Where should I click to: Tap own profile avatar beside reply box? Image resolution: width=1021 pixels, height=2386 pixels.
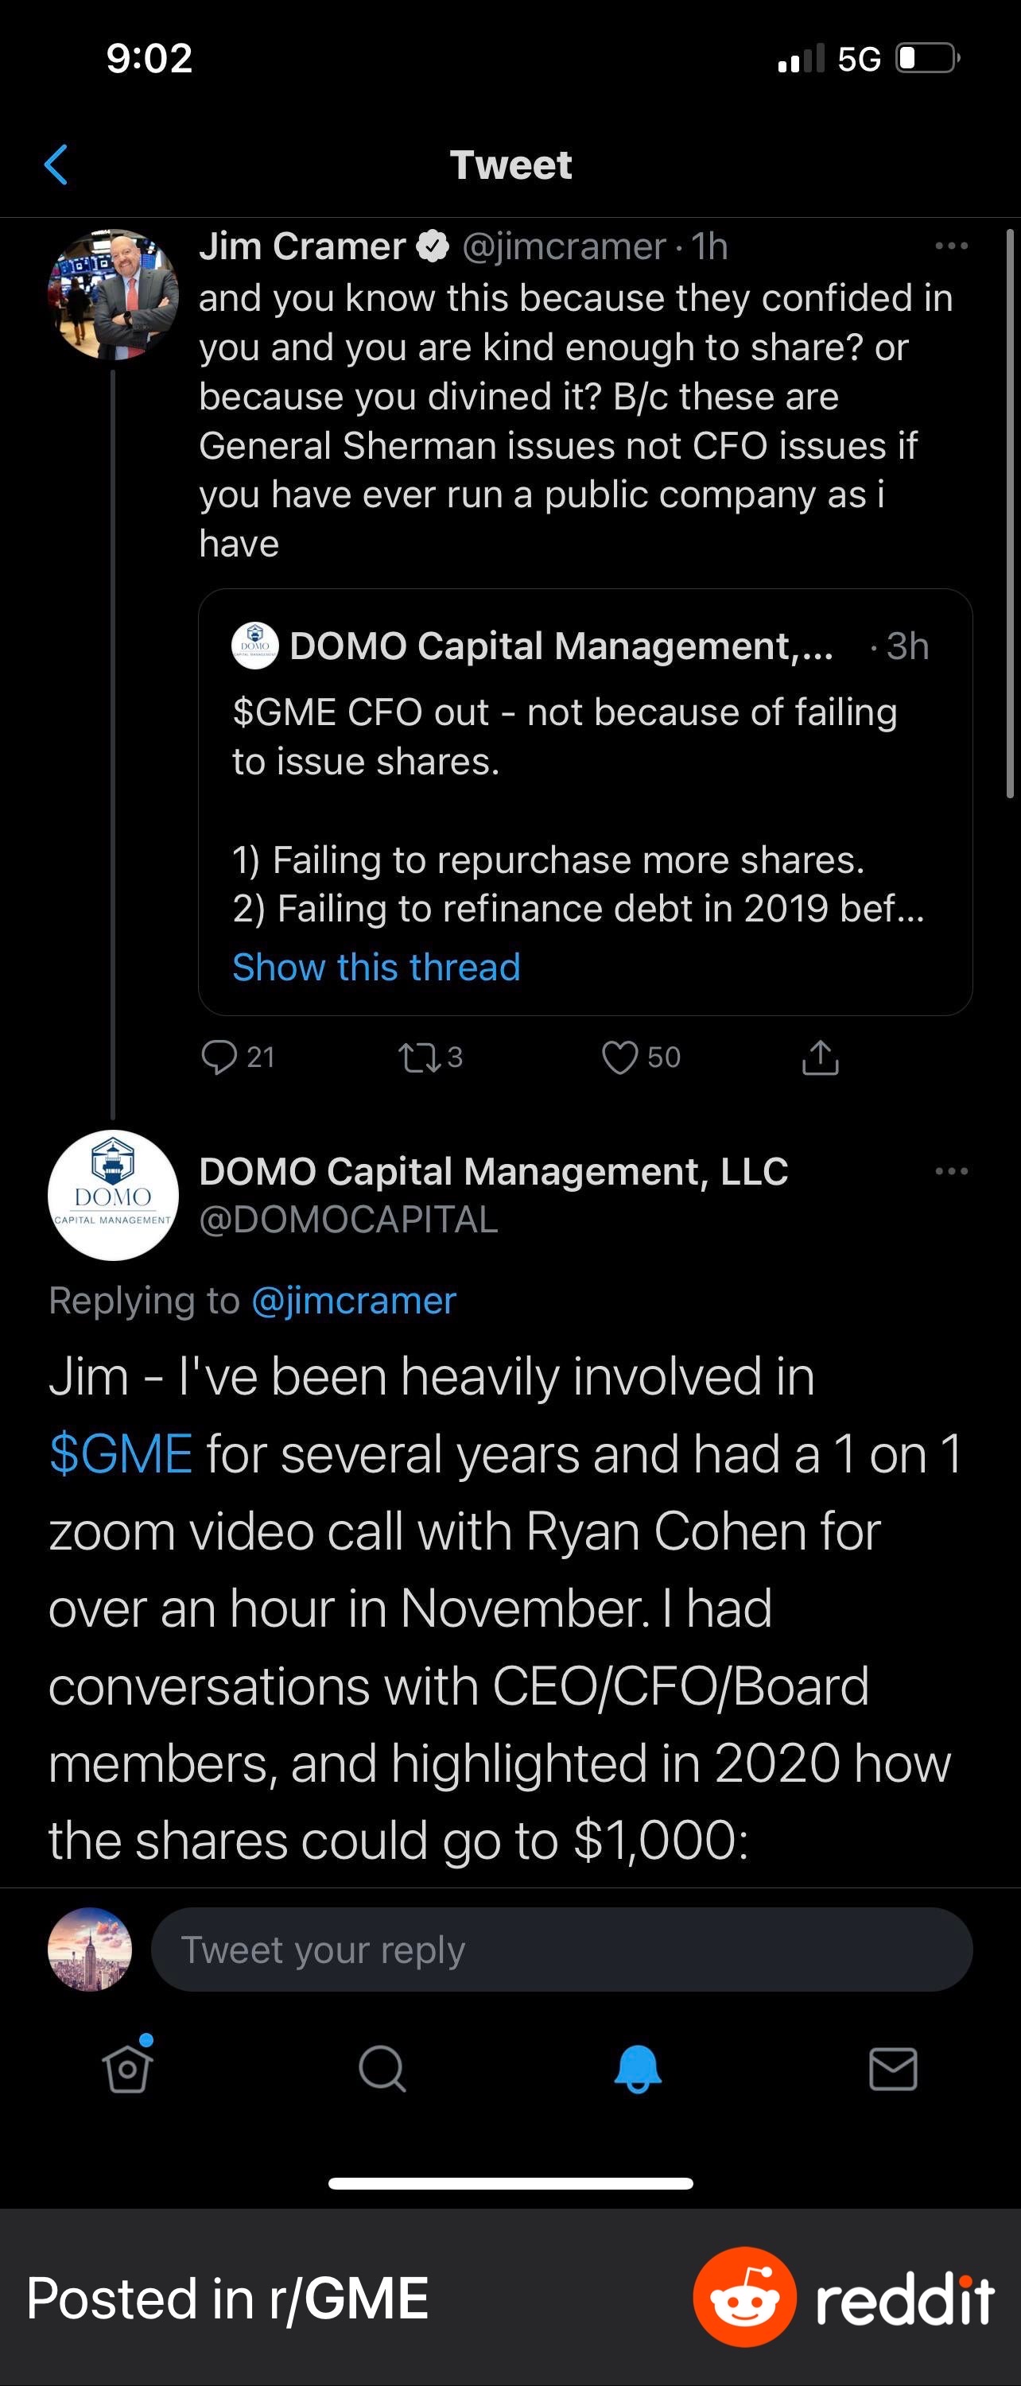click(90, 1950)
